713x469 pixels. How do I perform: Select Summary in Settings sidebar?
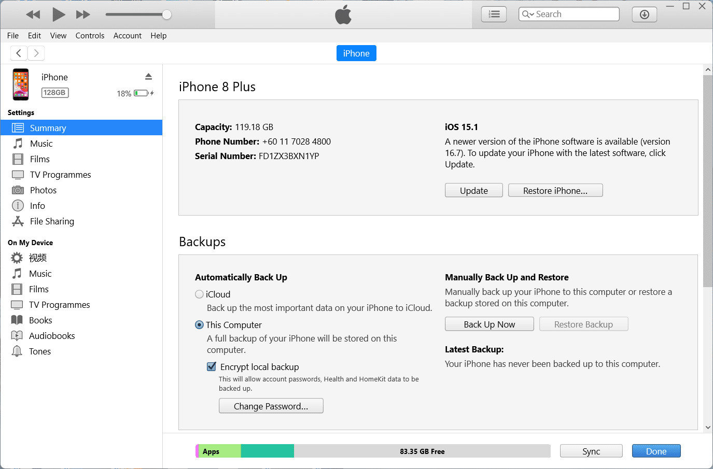pyautogui.click(x=81, y=128)
